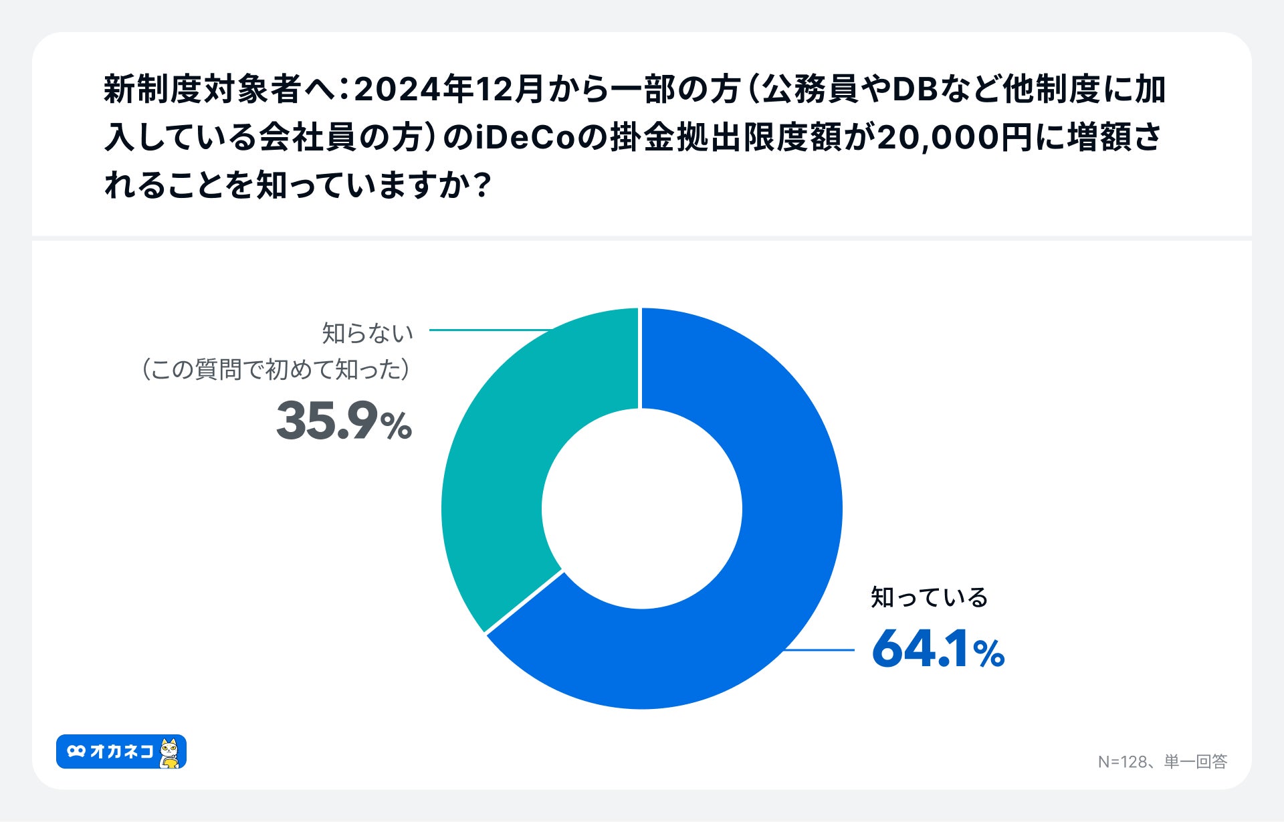Click the 知らない label

click(367, 333)
